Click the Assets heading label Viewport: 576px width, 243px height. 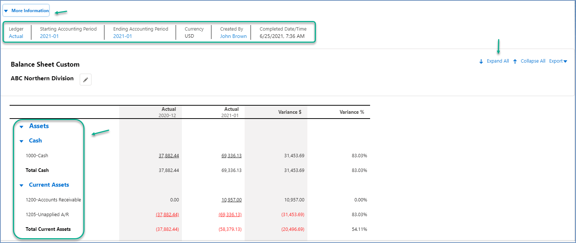coord(39,126)
